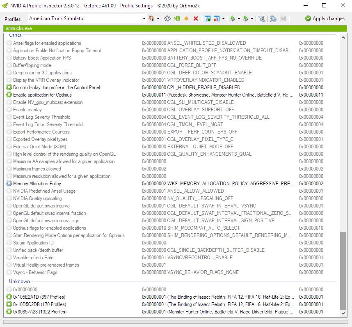Viewport: 352px width, 327px height.
Task: Click gear icon of NVIDIA Quality upscaling
Action: pos(9,198)
